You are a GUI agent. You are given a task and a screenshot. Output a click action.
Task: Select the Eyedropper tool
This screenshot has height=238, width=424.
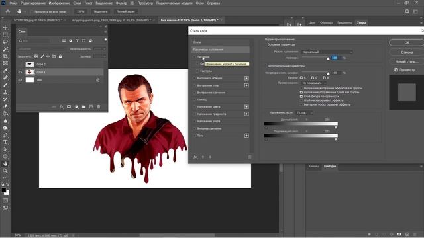click(x=5, y=71)
